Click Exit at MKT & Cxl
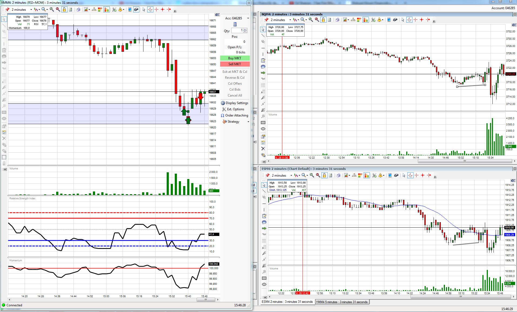The image size is (517, 312). point(235,72)
